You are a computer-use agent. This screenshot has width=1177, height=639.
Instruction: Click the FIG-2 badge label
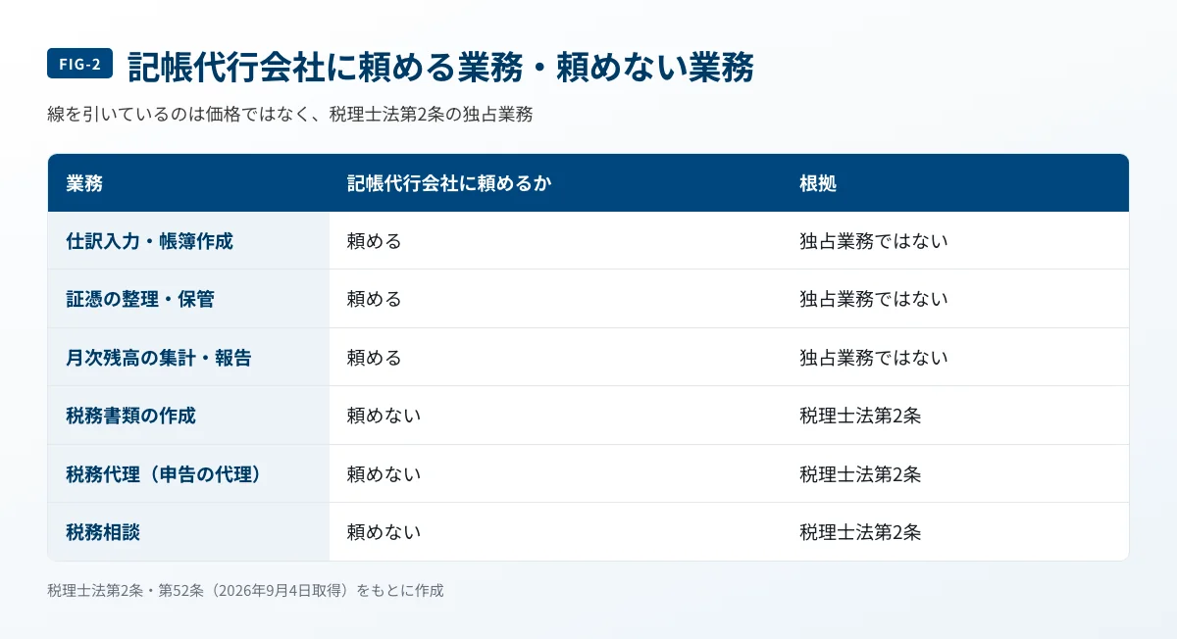tap(80, 65)
